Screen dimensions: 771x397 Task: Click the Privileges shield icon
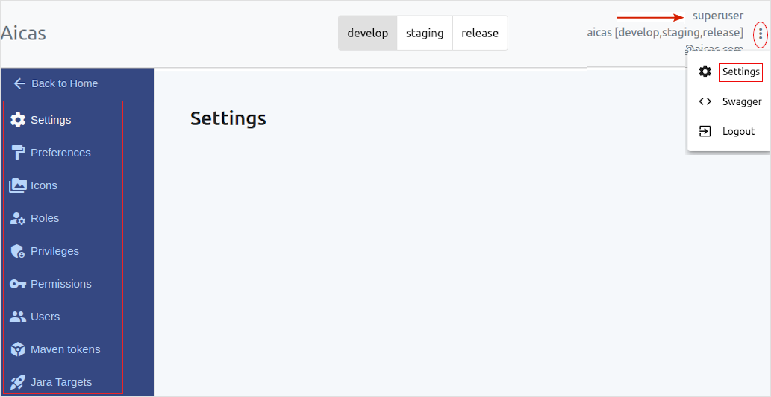[x=18, y=251]
